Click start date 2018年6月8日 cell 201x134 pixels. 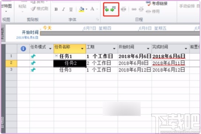click(x=135, y=63)
